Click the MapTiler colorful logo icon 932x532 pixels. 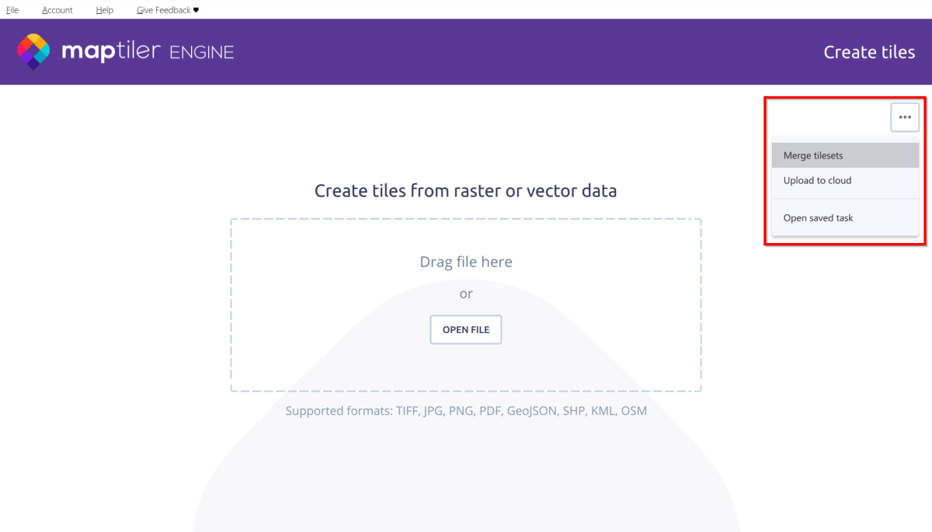click(x=33, y=51)
